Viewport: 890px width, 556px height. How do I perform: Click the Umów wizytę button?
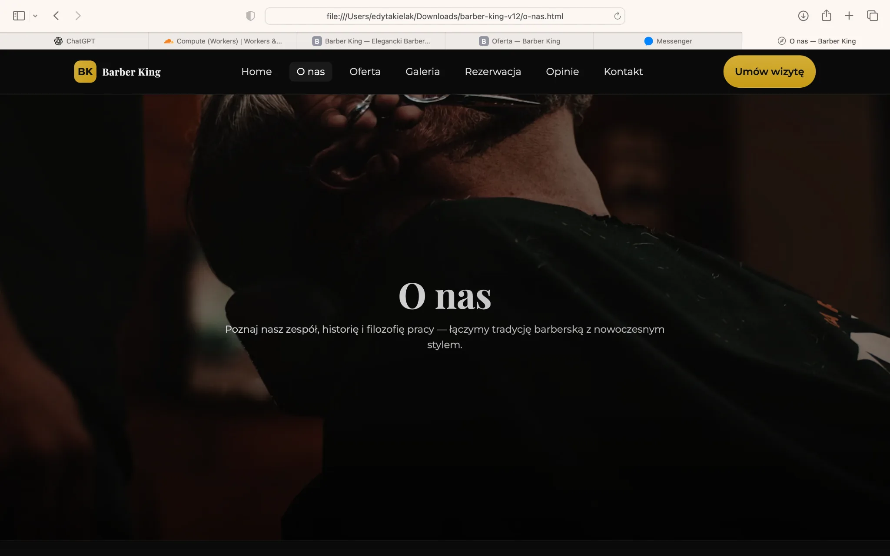pyautogui.click(x=769, y=72)
